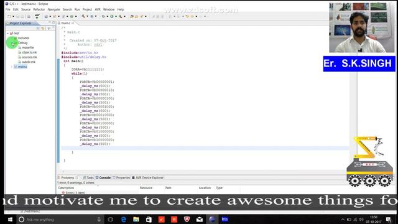Open the Window menu
The height and width of the screenshot is (224, 398).
[109, 9]
